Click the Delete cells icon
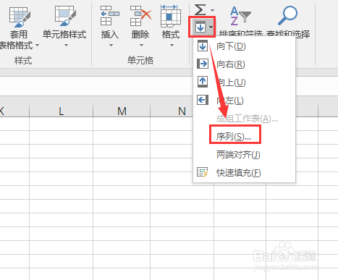The image size is (338, 280). 140,16
